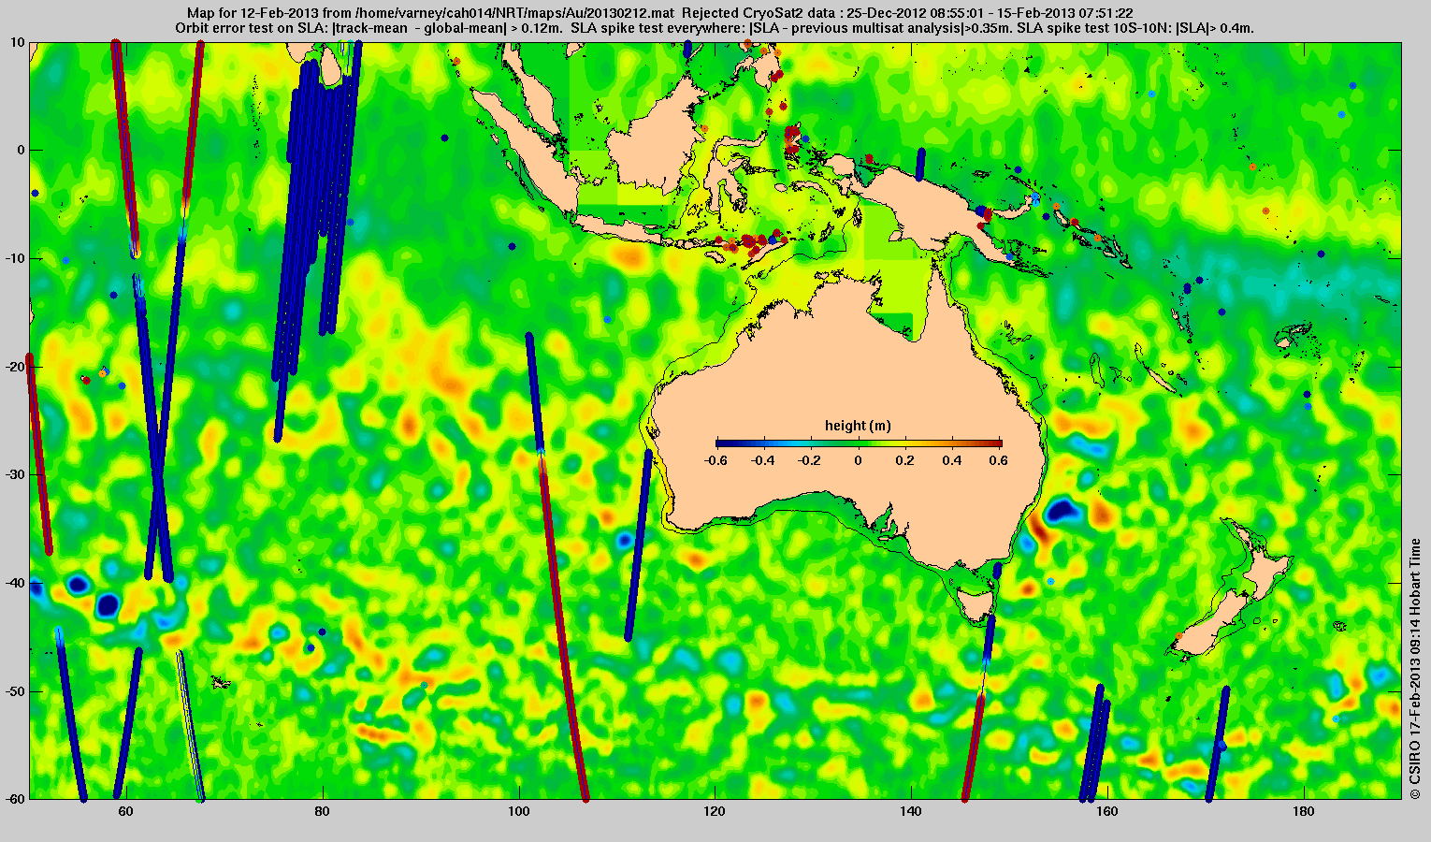Click the height colorbar over Australia

tap(859, 443)
